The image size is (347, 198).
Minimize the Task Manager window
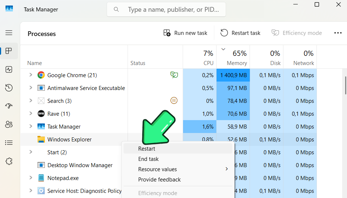click(x=296, y=4)
